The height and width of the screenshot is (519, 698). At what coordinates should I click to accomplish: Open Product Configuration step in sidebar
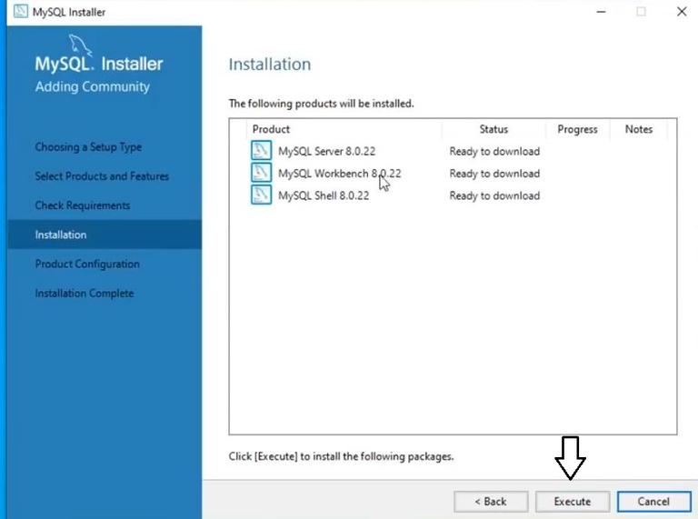87,264
